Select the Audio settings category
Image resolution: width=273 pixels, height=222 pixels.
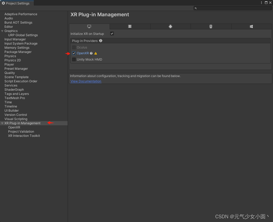tap(9, 18)
